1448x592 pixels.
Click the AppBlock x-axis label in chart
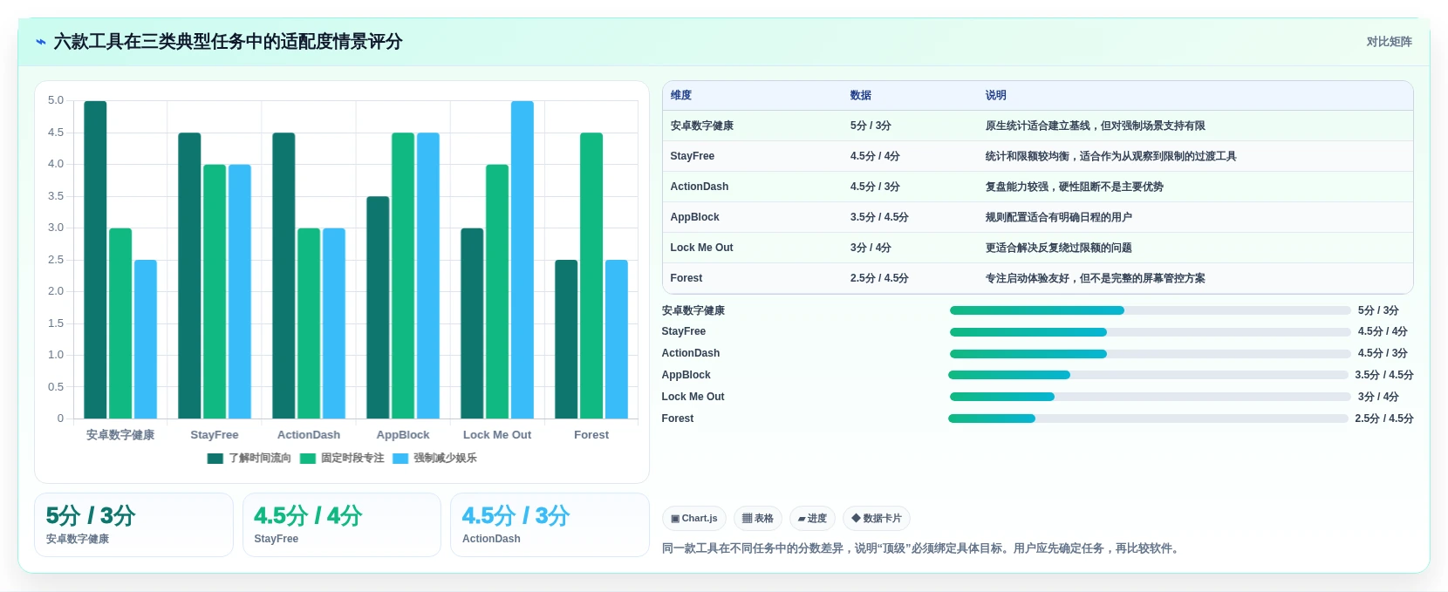(403, 435)
